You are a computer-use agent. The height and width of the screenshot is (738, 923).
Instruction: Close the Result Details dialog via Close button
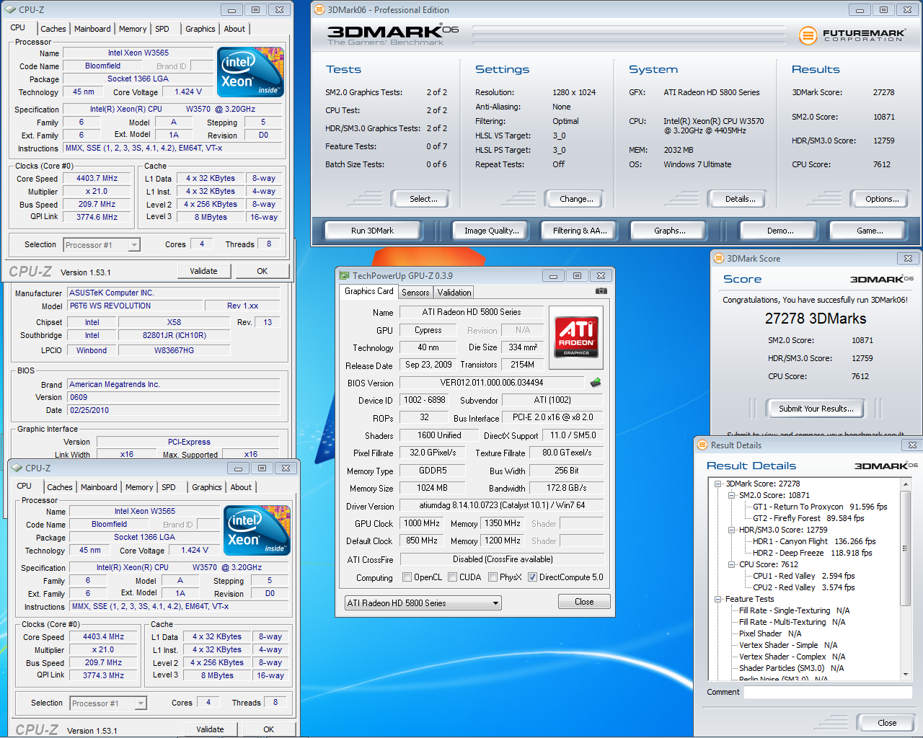click(887, 723)
